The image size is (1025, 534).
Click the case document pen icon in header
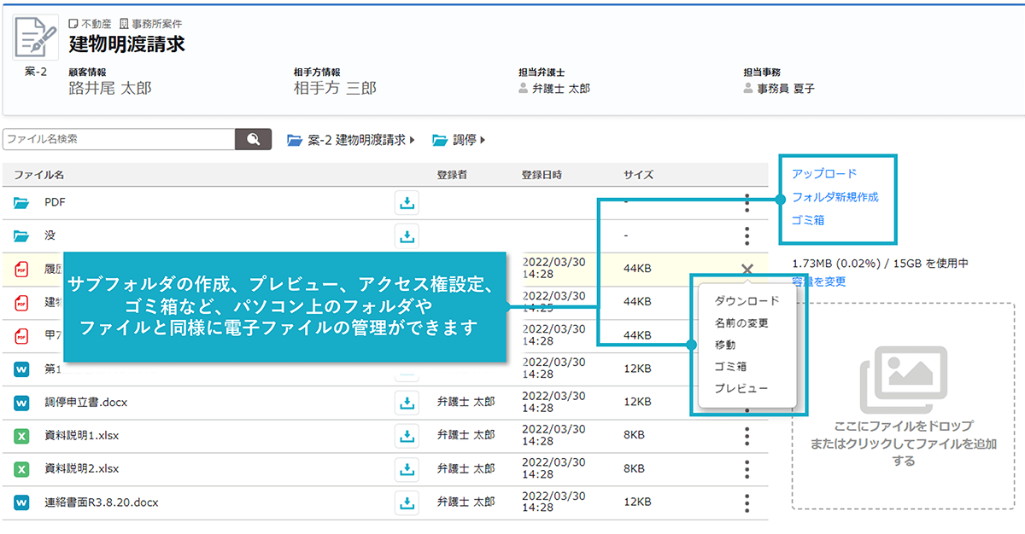click(x=35, y=38)
